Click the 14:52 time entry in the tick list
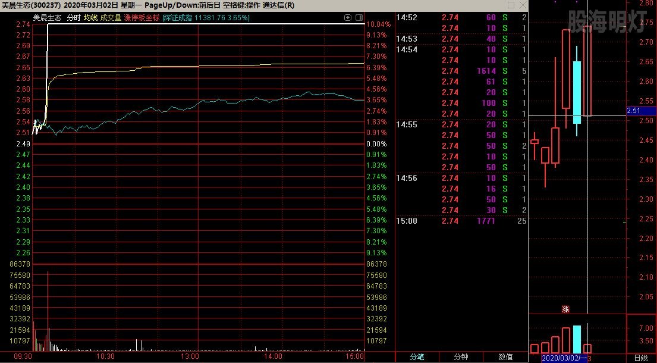657x363 pixels. [x=407, y=17]
